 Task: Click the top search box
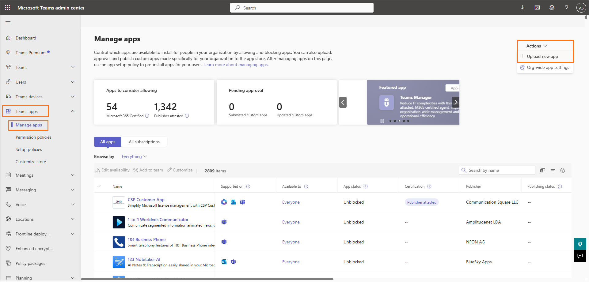tap(302, 8)
